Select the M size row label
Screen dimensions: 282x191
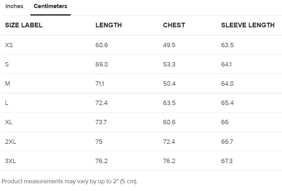pos(7,84)
